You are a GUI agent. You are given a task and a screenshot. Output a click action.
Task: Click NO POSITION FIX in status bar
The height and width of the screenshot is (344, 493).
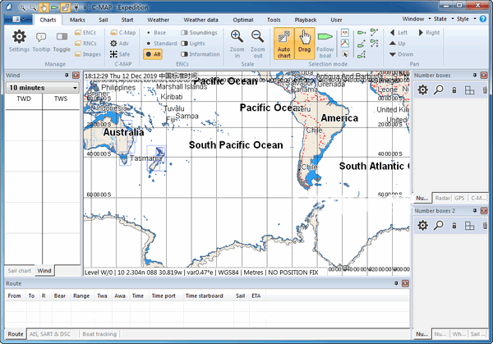click(293, 273)
